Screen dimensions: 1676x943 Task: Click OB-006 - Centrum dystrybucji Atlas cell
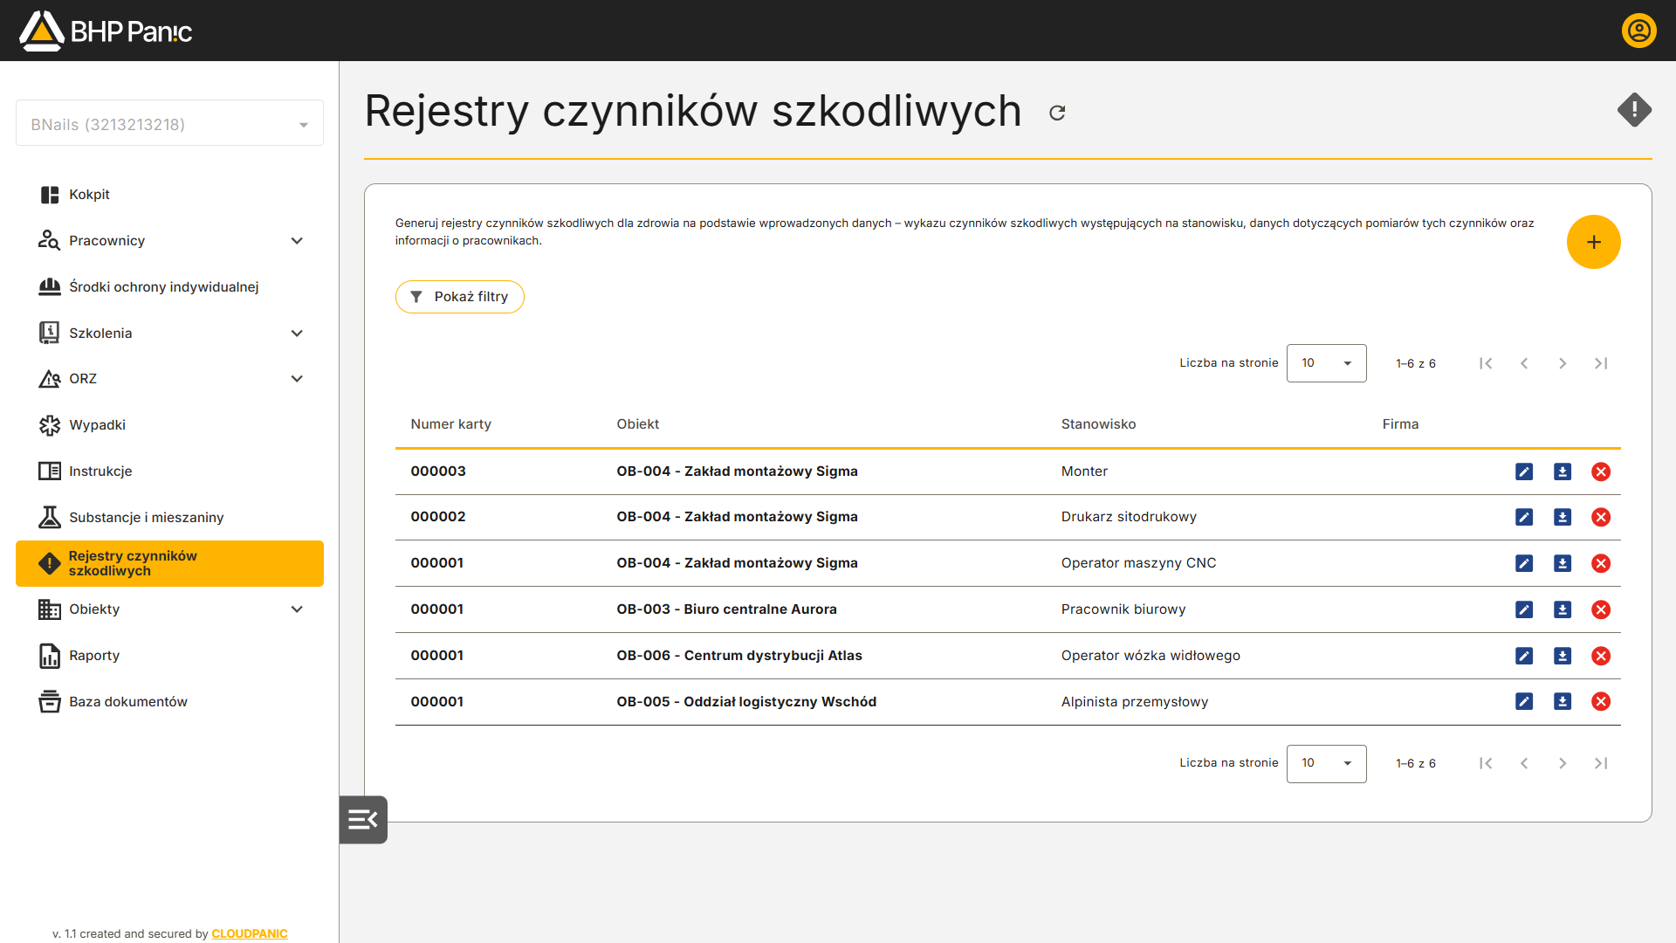(738, 656)
